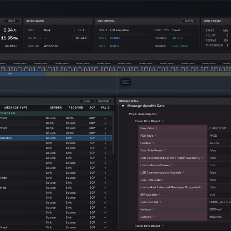Click the ISET 5.00 A value
231x231 pixels.
(114, 46)
